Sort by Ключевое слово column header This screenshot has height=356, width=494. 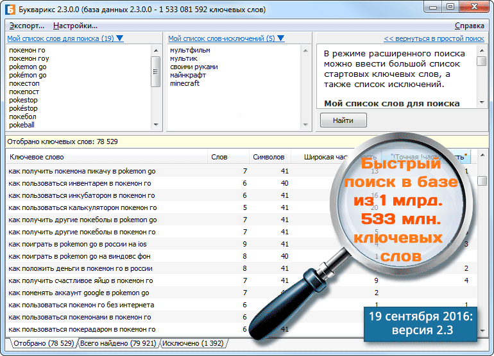106,157
